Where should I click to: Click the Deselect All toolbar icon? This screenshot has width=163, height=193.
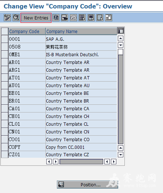click(100, 18)
